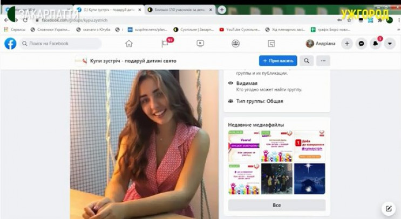The width and height of the screenshot is (401, 219).
Task: Close the Близько 150 учасників tab
Action: tap(210, 10)
